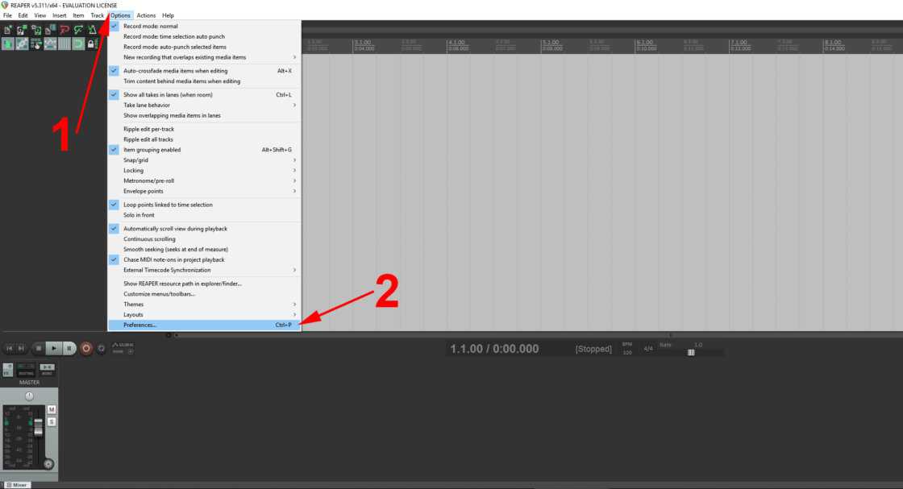Viewport: 903px width, 489px height.
Task: Open master Routing button
Action: coord(26,370)
